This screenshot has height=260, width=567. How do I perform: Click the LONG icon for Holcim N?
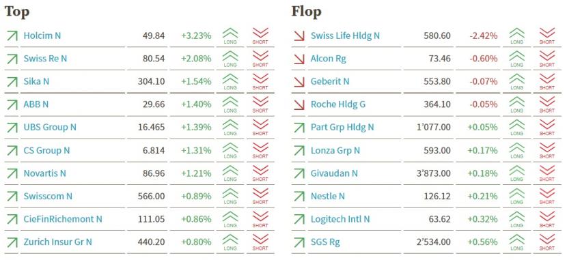click(230, 36)
